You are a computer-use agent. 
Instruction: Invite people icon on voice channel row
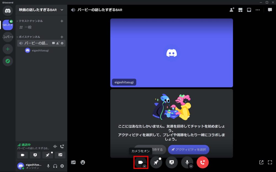pyautogui.click(x=58, y=43)
